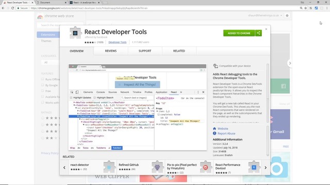
Task: Open the Refined GitHub related card title
Action: (x=128, y=165)
